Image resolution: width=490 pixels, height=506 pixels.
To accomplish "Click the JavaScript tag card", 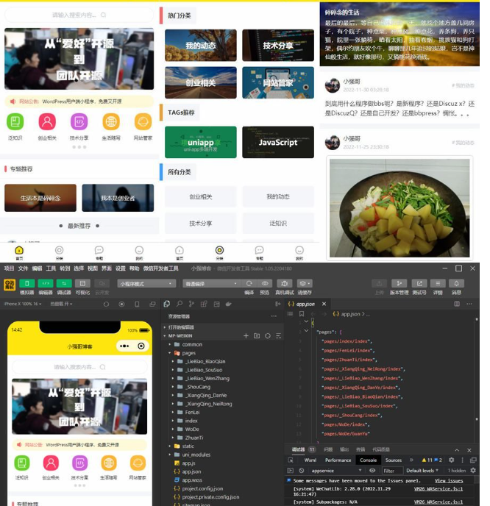I will 278,142.
